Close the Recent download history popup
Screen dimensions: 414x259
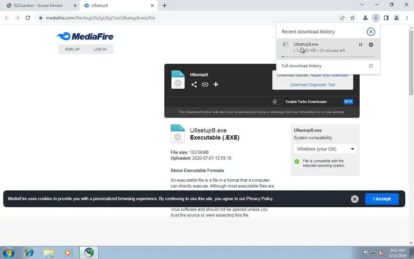click(371, 31)
